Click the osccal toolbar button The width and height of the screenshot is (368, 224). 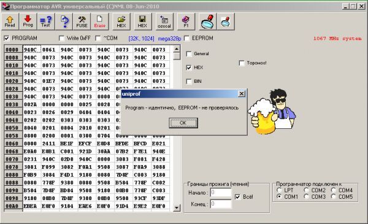coord(164,21)
